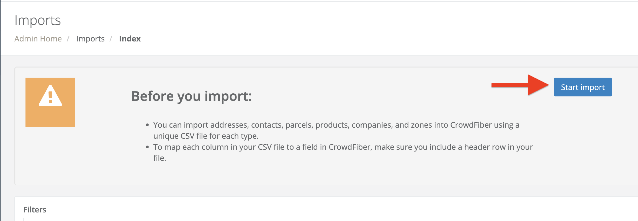Click the large Imports page title
Screen dimensions: 638x221
point(38,20)
